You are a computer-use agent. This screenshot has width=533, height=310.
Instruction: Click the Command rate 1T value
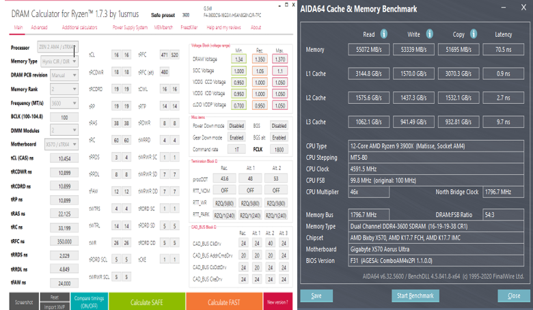click(x=236, y=150)
